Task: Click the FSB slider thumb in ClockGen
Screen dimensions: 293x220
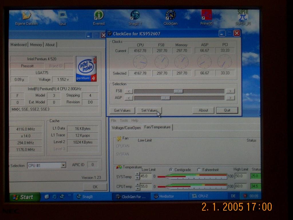Action: coord(179,91)
